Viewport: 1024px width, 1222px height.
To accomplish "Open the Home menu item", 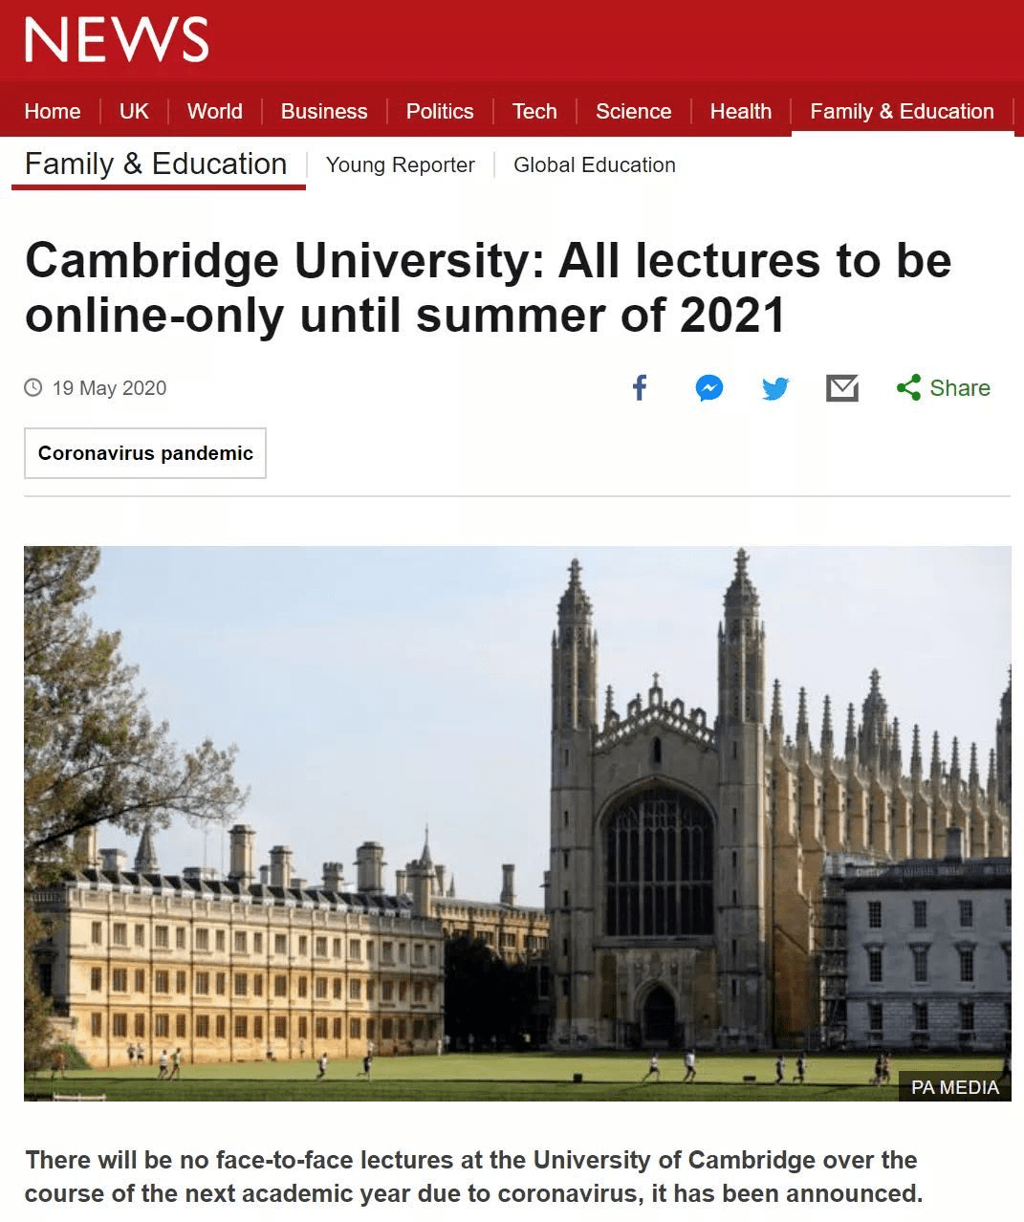I will pyautogui.click(x=53, y=111).
